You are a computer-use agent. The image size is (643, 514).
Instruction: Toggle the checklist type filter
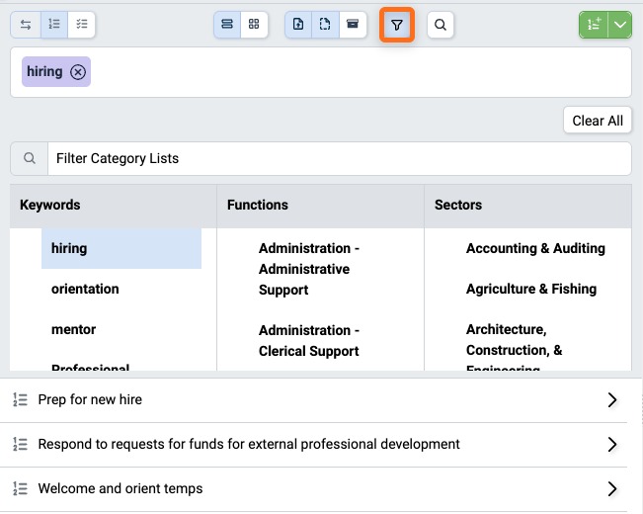point(82,25)
